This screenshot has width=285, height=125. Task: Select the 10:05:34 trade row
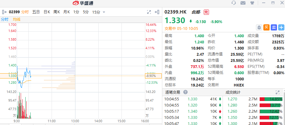click(x=193, y=118)
